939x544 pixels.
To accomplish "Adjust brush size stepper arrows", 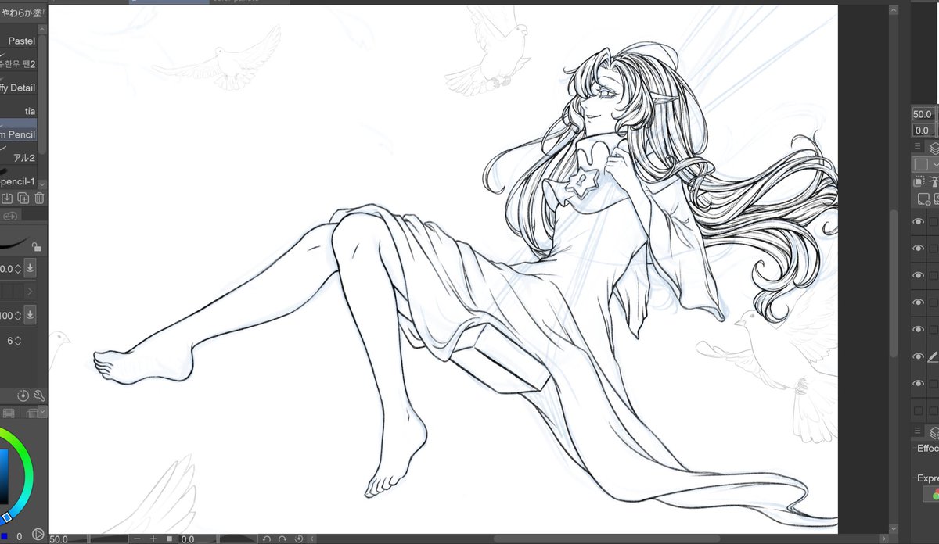I will tap(17, 269).
